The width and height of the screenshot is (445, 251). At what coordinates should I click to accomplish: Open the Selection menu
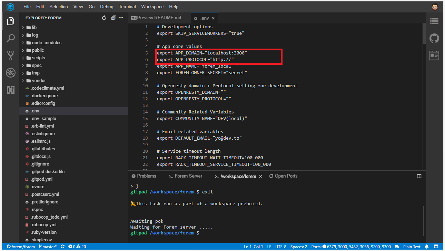59,7
